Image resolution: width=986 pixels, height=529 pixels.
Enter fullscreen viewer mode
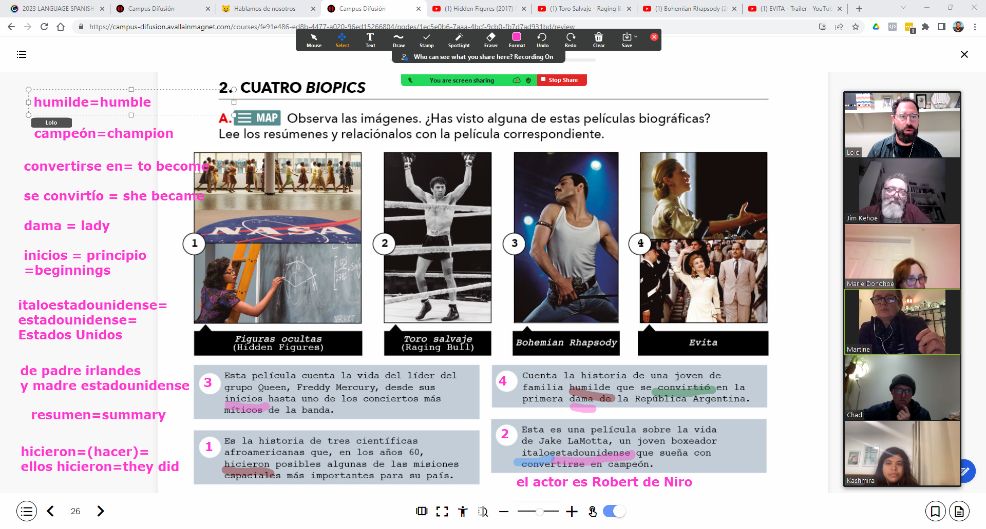point(442,511)
